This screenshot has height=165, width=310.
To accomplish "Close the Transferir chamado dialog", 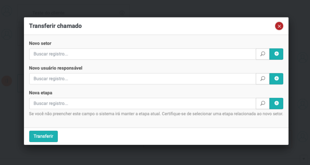I will (279, 26).
